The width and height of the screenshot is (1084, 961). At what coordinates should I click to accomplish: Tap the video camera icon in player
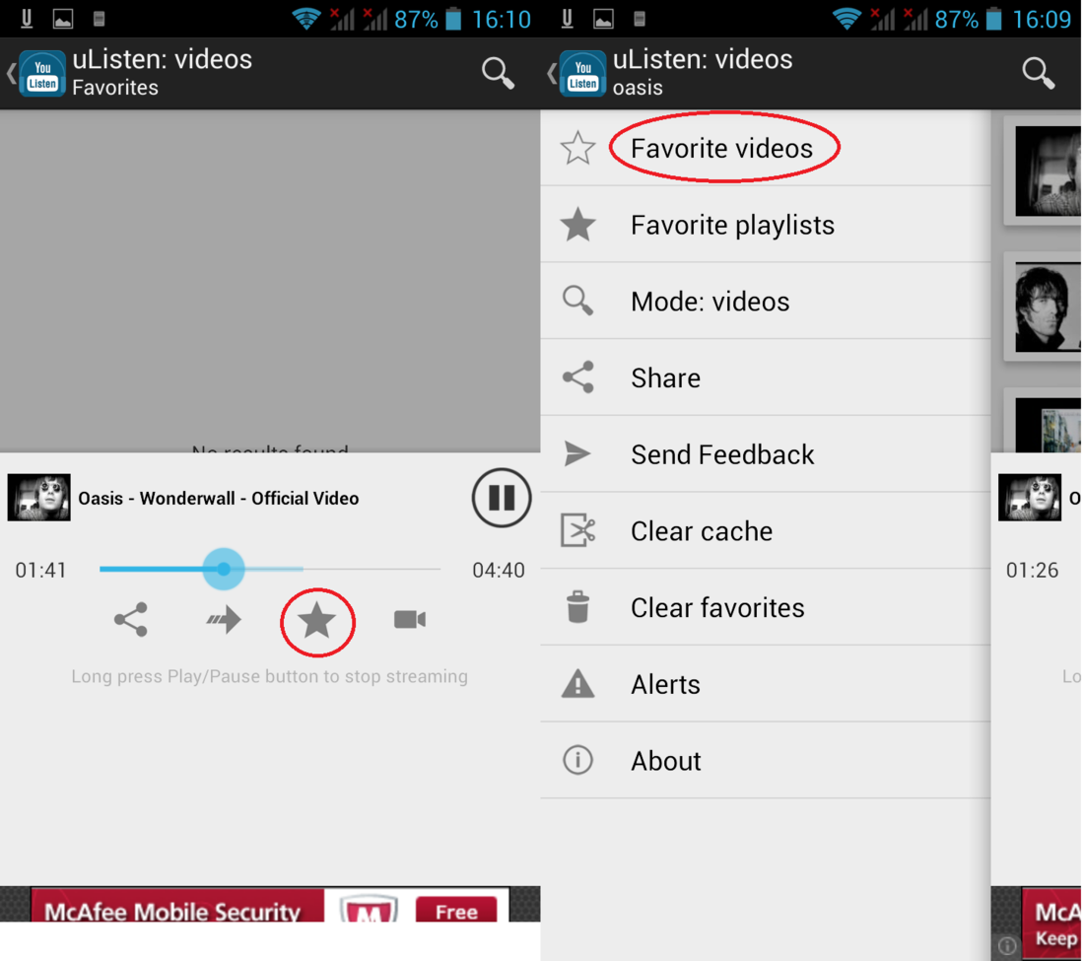[410, 619]
